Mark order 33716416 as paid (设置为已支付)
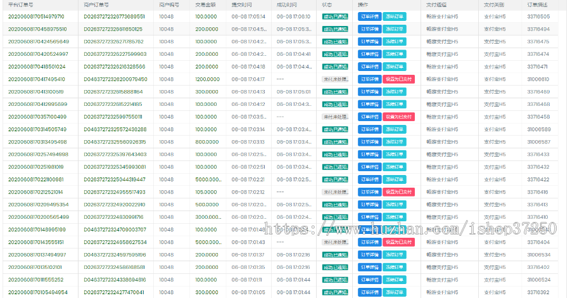 click(x=398, y=191)
